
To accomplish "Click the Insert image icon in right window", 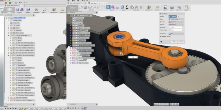I will [x=165, y=7].
